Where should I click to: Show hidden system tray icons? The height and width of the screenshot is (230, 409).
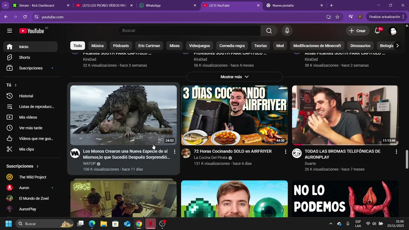click(331, 224)
